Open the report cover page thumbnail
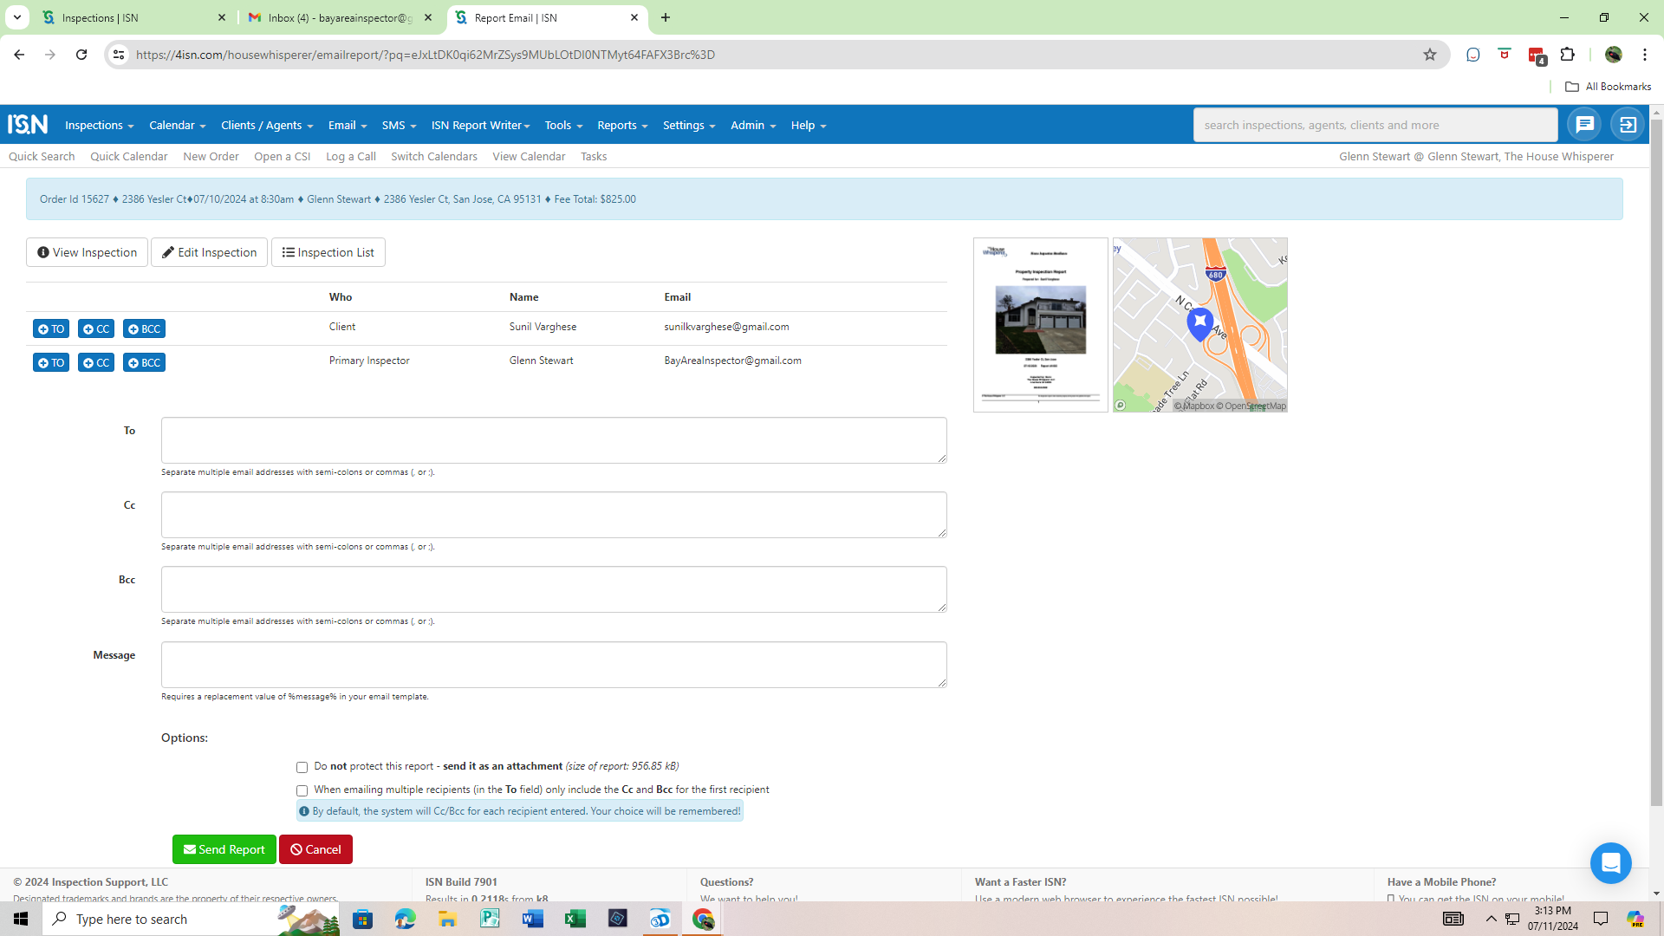Image resolution: width=1664 pixels, height=936 pixels. click(1040, 325)
